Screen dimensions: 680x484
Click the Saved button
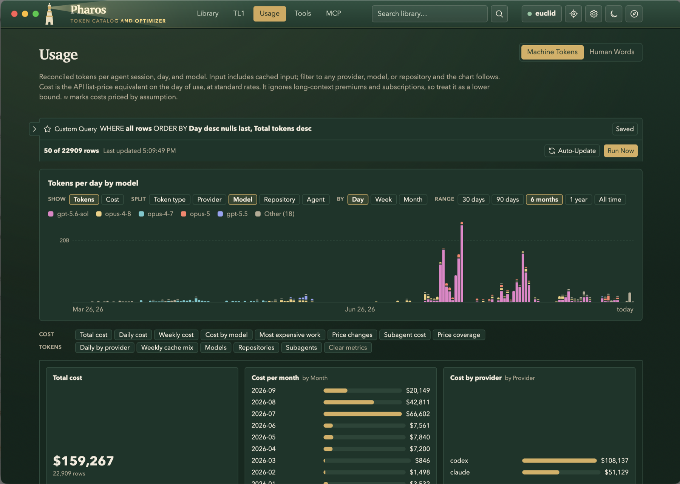pos(624,129)
